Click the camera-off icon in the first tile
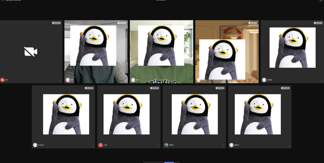This screenshot has height=163, width=324. (31, 52)
